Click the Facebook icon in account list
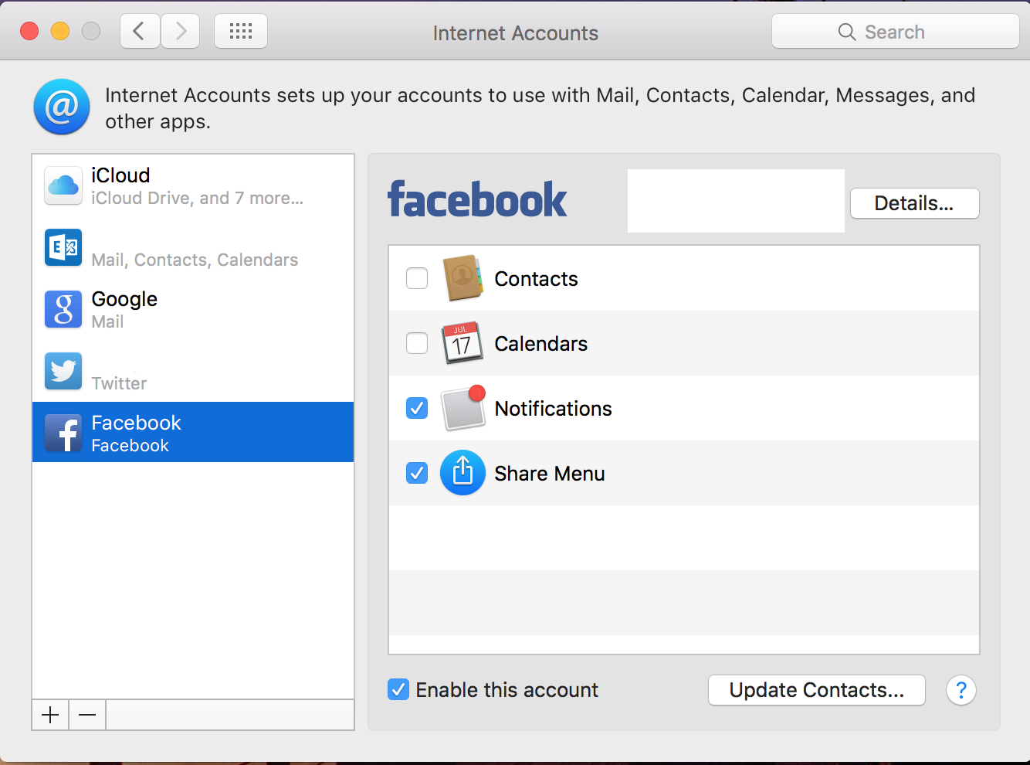Viewport: 1030px width, 765px height. (63, 433)
